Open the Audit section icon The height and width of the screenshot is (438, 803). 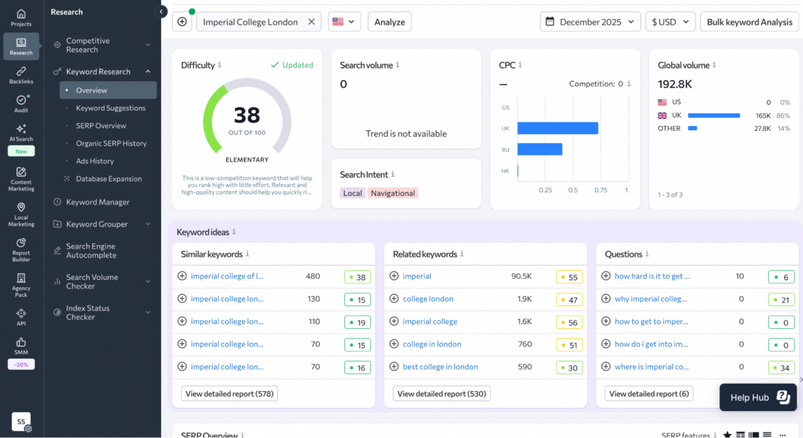tap(21, 104)
